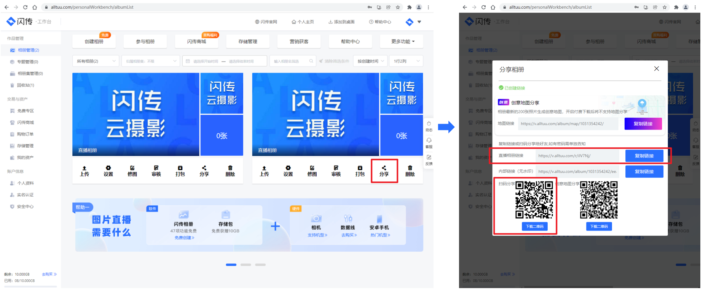Viewport: 703px width, 290px height.
Task: Click first carousel dot under banner
Action: tap(231, 265)
